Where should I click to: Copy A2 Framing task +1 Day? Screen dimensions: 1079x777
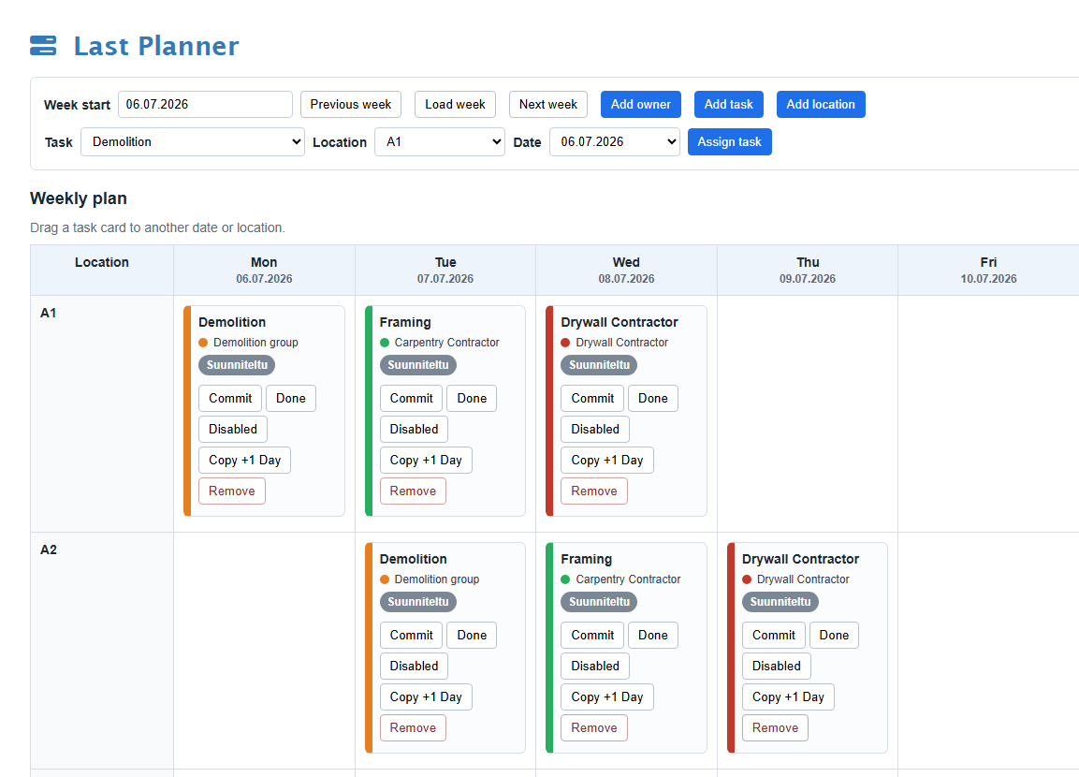click(607, 697)
